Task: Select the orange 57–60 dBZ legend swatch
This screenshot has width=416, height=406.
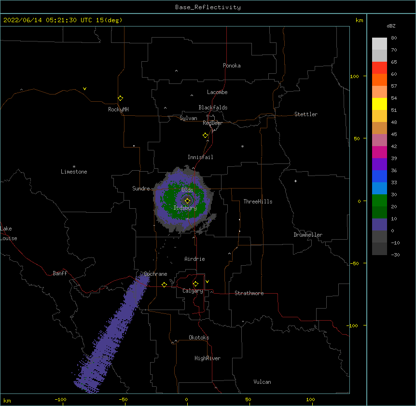Action: pos(379,80)
